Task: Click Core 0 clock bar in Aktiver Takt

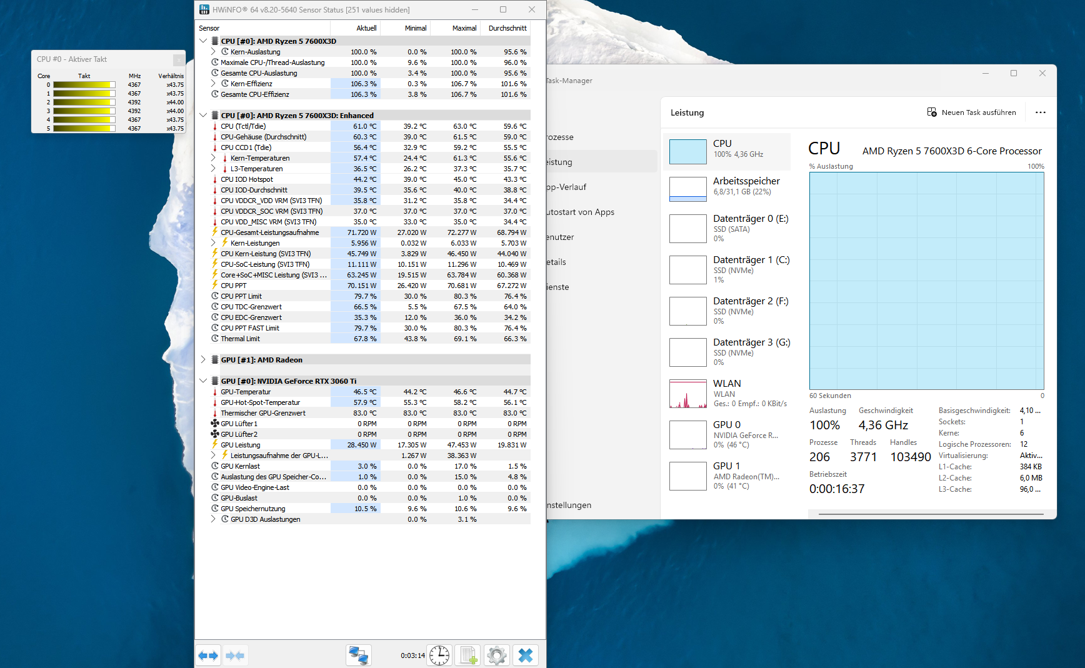Action: tap(84, 85)
